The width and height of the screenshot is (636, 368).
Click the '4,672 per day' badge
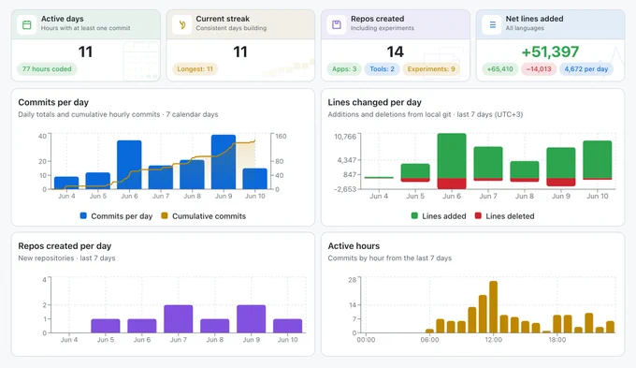[x=586, y=69]
